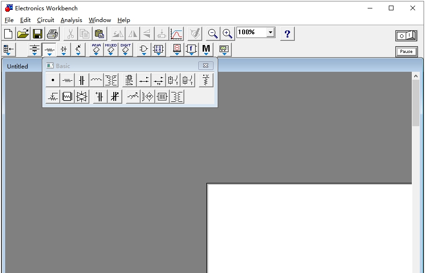This screenshot has width=425, height=273.
Task: Toggle the Diodes parts bin
Action: (63, 50)
